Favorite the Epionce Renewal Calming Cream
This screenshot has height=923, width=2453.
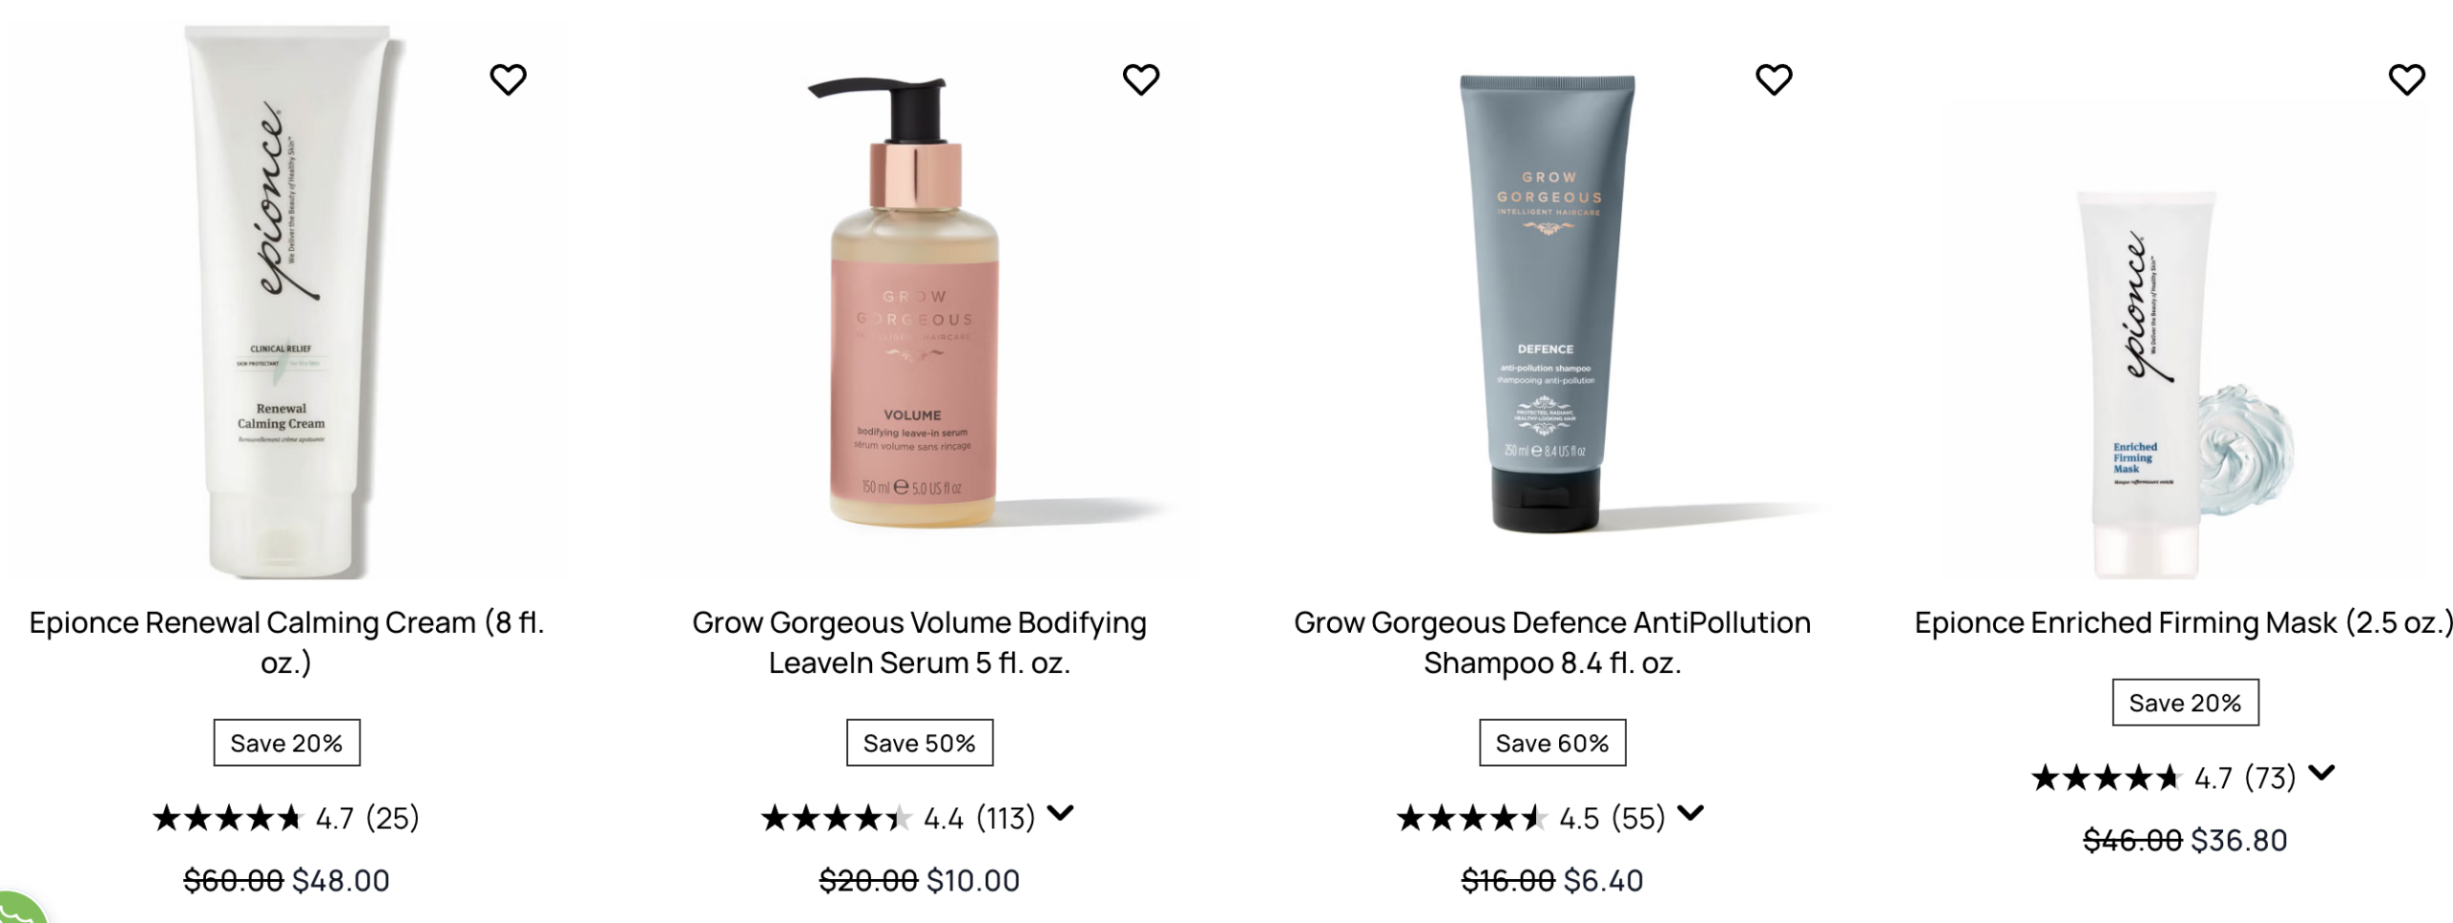pyautogui.click(x=508, y=79)
